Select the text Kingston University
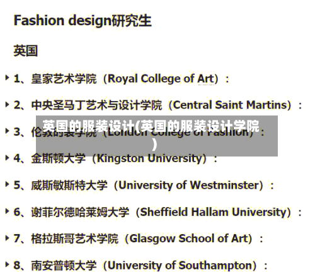Screen dimensions: 315x272 pos(149,158)
